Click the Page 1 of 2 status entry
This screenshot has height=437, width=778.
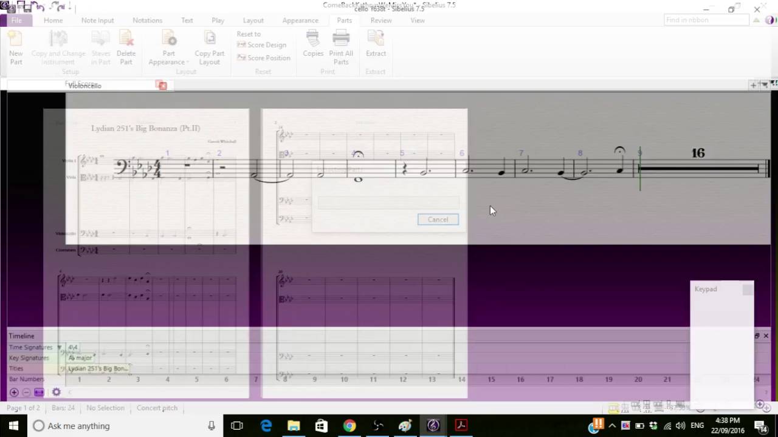click(23, 408)
